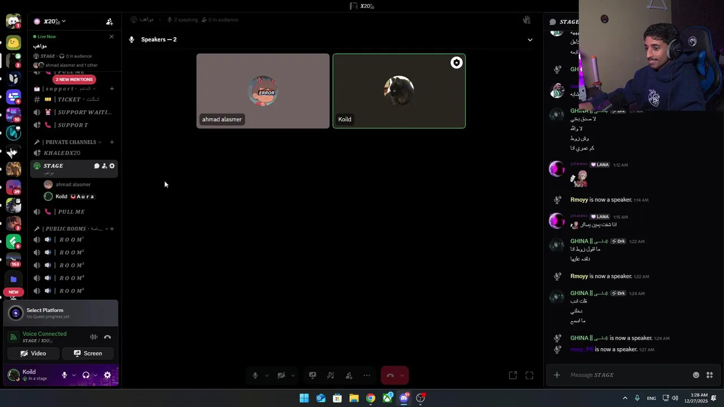Screen dimensions: 724x407
Task: Type in the Message STAGE field
Action: coord(628,375)
